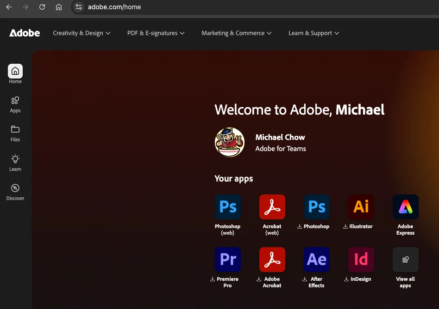Click the Welcome to Adobe, Michael heading
The height and width of the screenshot is (309, 439).
coord(299,109)
